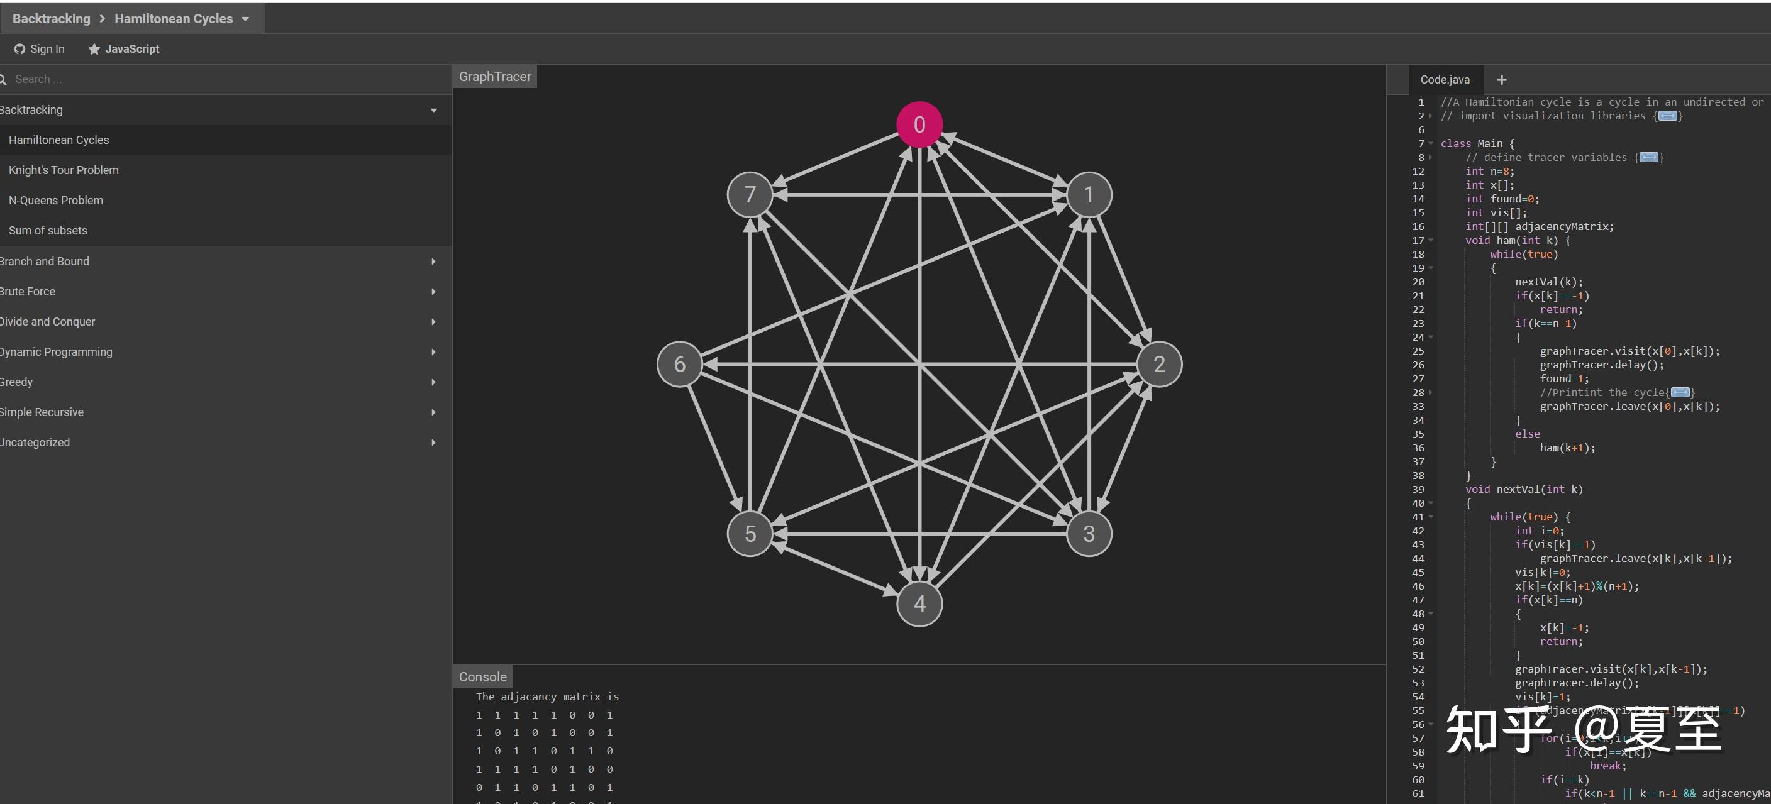Unfold collapsed visualization imports on line 2
The height and width of the screenshot is (804, 1771).
tap(1667, 116)
